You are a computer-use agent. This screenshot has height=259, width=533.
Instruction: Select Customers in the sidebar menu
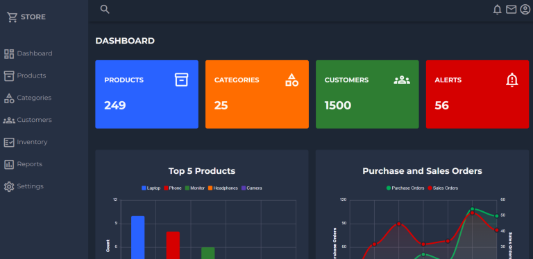pos(28,120)
